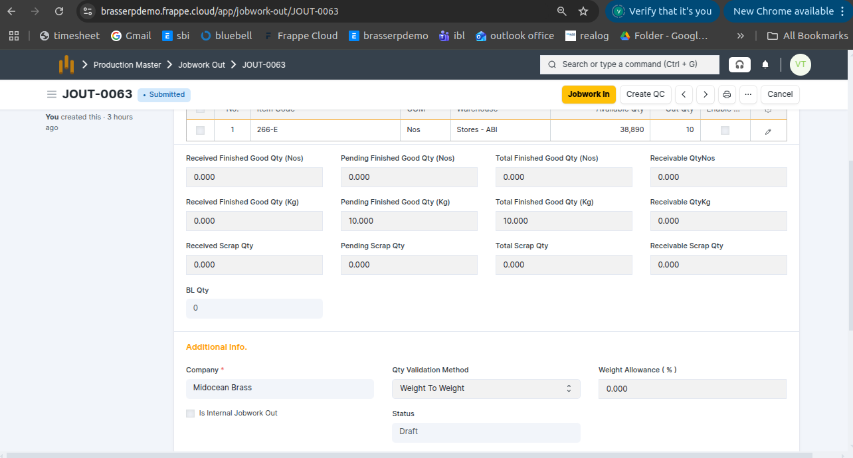Go to the next document arrow
Image resolution: width=853 pixels, height=458 pixels.
[x=706, y=94]
